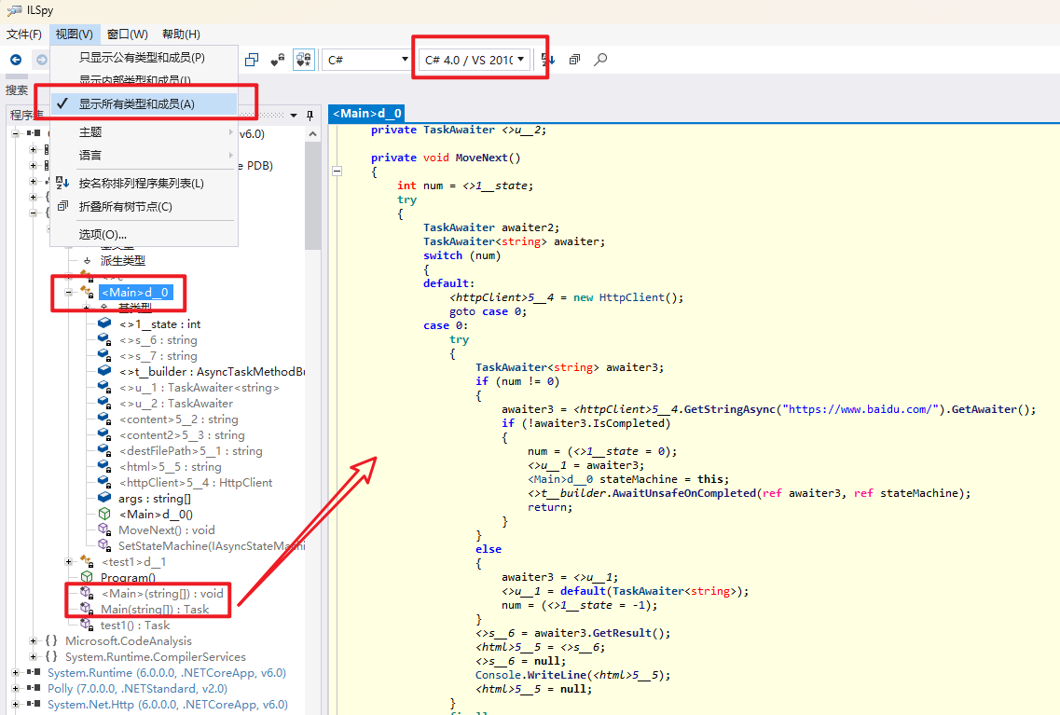Click the field icon beside <>u__1 : TaskAwaiter<string>
Screen dimensions: 1060x715
pyautogui.click(x=104, y=387)
